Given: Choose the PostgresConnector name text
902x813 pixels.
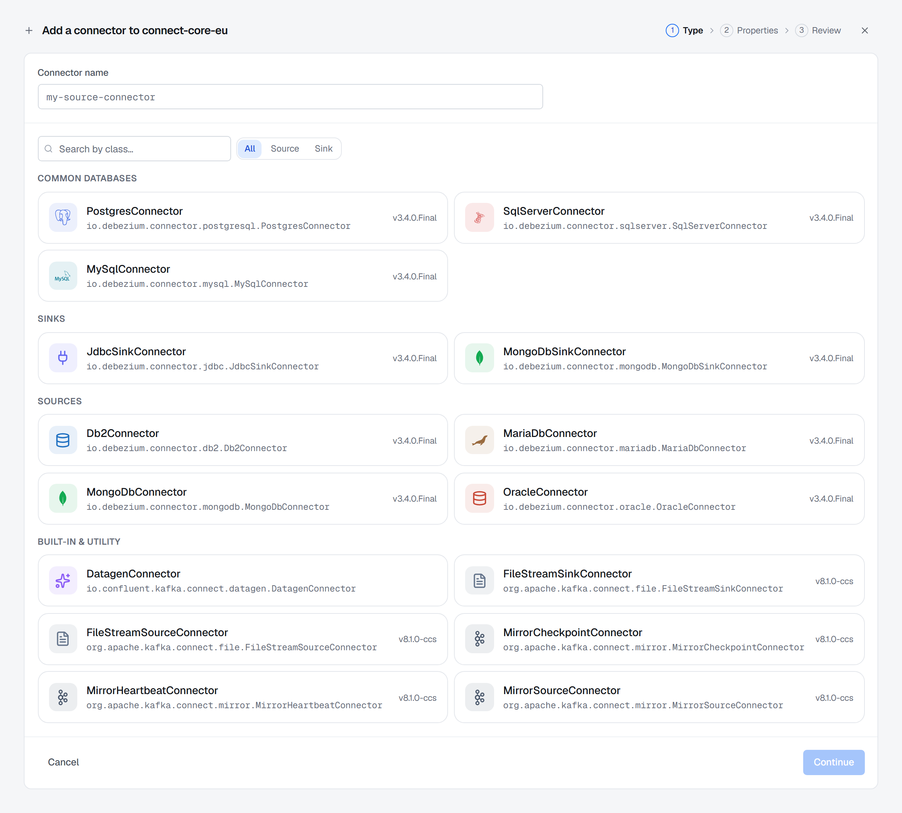Looking at the screenshot, I should [x=134, y=211].
